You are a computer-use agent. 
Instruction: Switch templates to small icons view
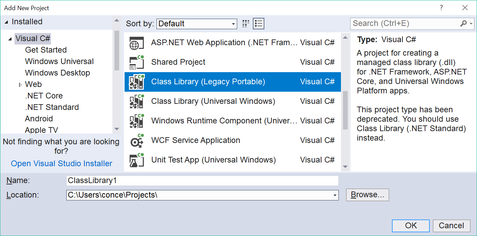[x=246, y=24]
